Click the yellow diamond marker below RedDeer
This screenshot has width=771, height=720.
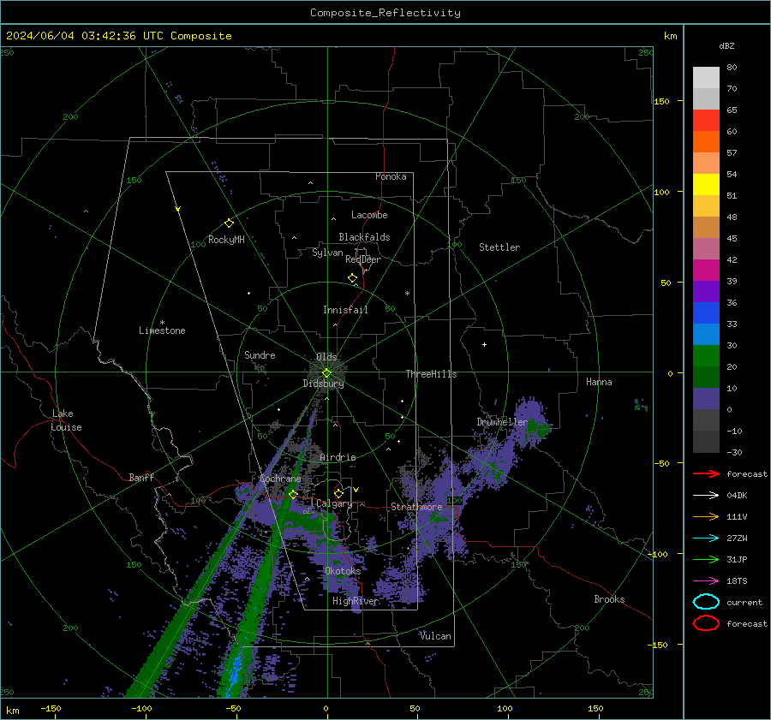point(352,278)
